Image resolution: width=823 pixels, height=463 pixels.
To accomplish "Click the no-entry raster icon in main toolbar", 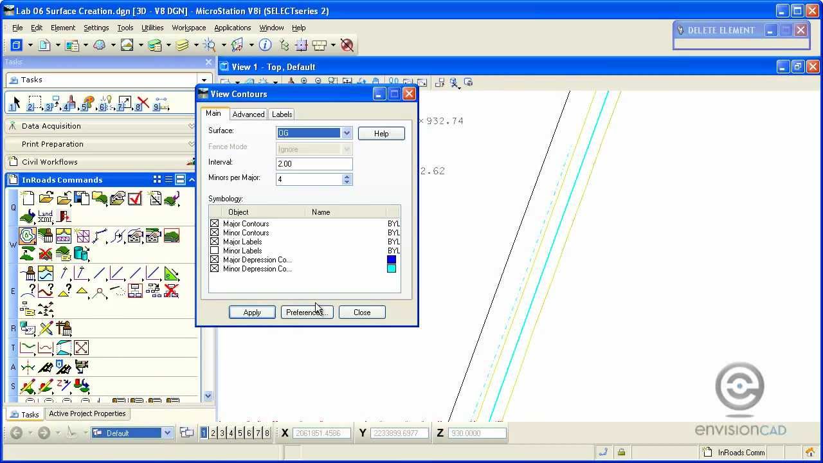I will pyautogui.click(x=347, y=45).
